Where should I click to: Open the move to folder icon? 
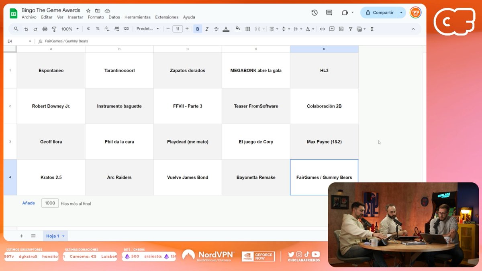pos(98,10)
